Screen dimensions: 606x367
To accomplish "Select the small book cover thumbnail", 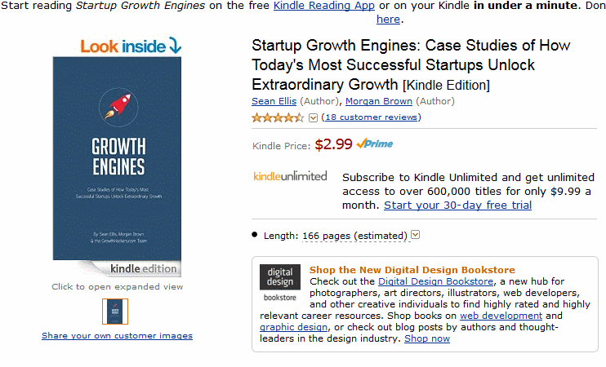I will (115, 312).
